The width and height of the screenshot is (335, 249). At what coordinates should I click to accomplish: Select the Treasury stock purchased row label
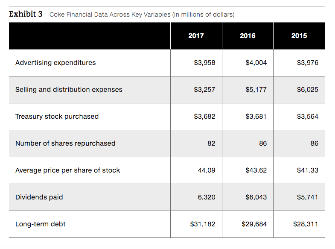pyautogui.click(x=57, y=117)
